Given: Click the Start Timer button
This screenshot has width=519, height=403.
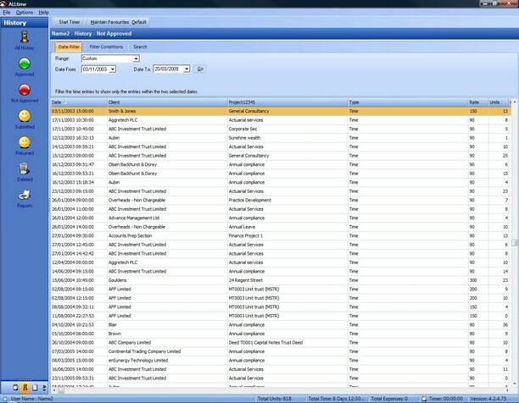Looking at the screenshot, I should (x=70, y=22).
